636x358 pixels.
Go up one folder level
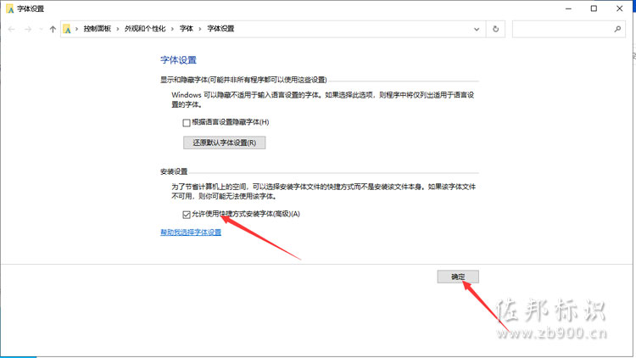[x=53, y=29]
